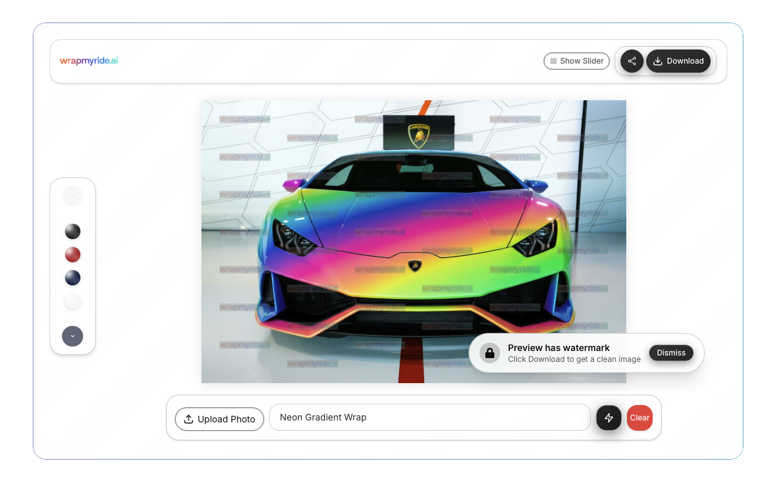This screenshot has width=764, height=477.
Task: Click the lock icon on the watermark notice
Action: [490, 352]
